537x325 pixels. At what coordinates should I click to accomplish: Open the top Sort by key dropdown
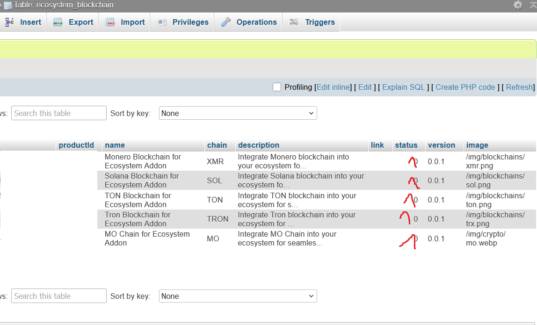(238, 113)
